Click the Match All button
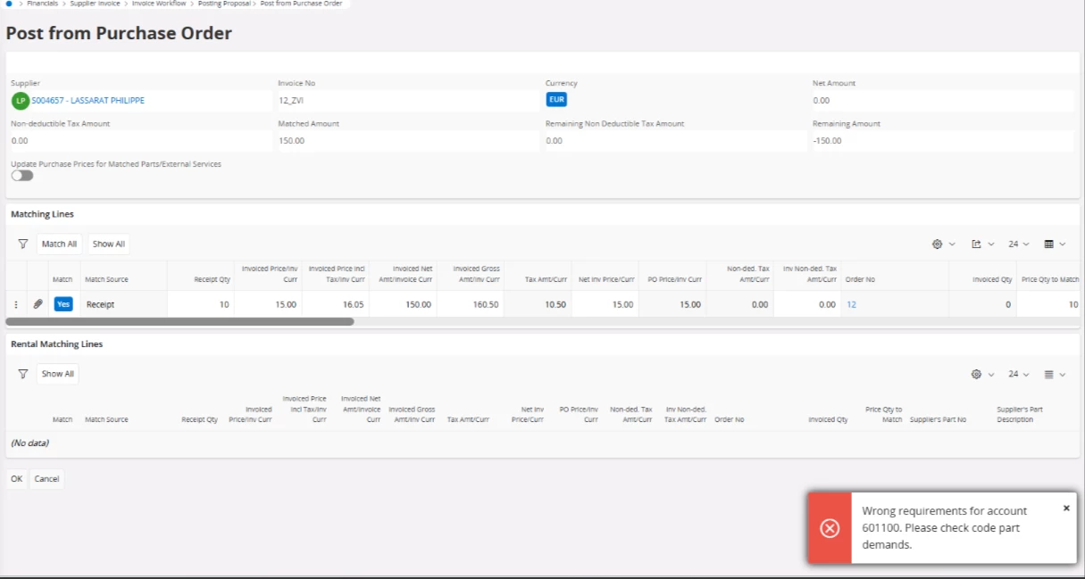 click(60, 244)
